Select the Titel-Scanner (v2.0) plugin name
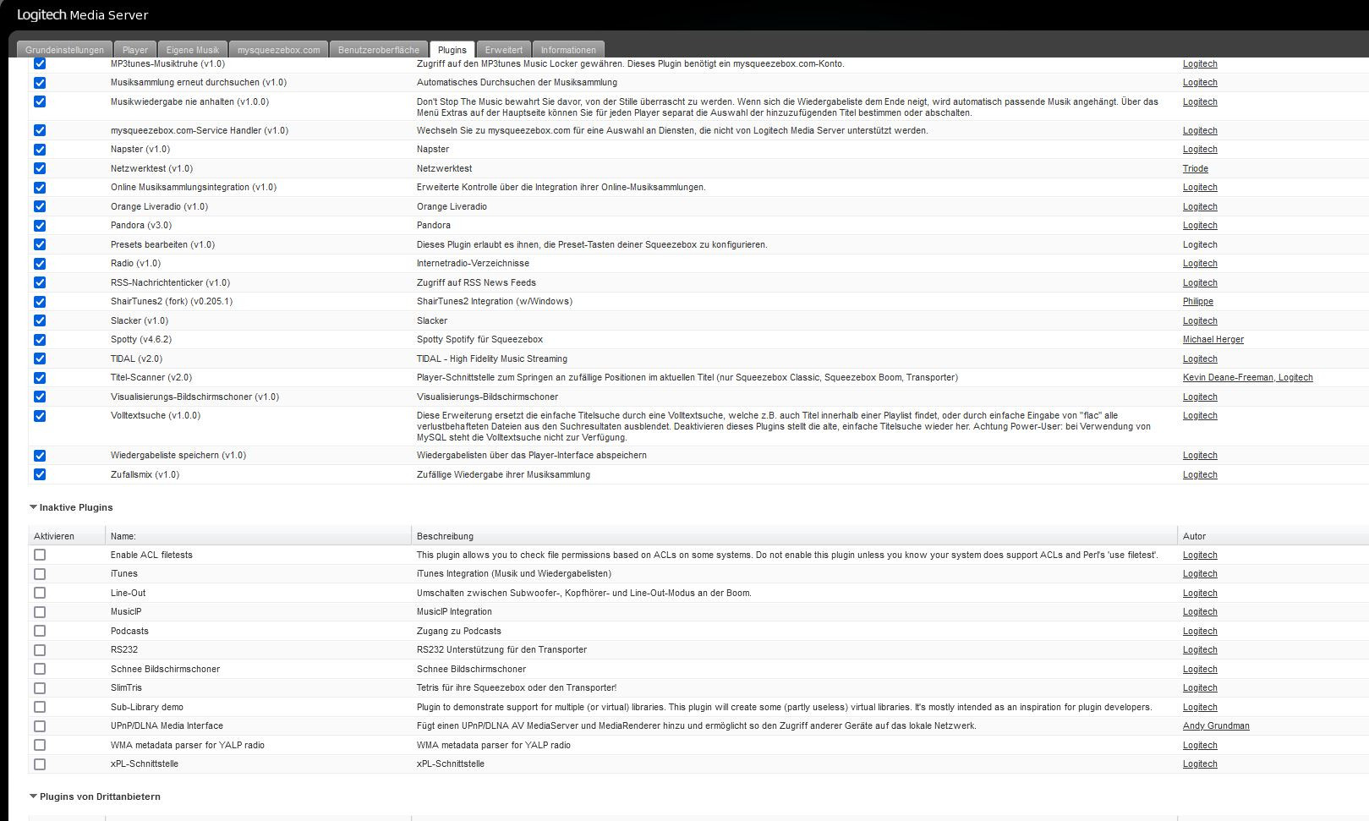Viewport: 1369px width, 821px height. (x=151, y=378)
